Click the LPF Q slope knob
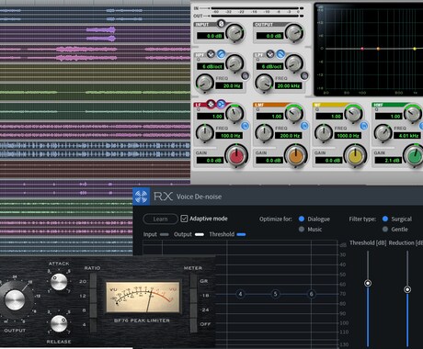The image size is (423, 349). [294, 63]
